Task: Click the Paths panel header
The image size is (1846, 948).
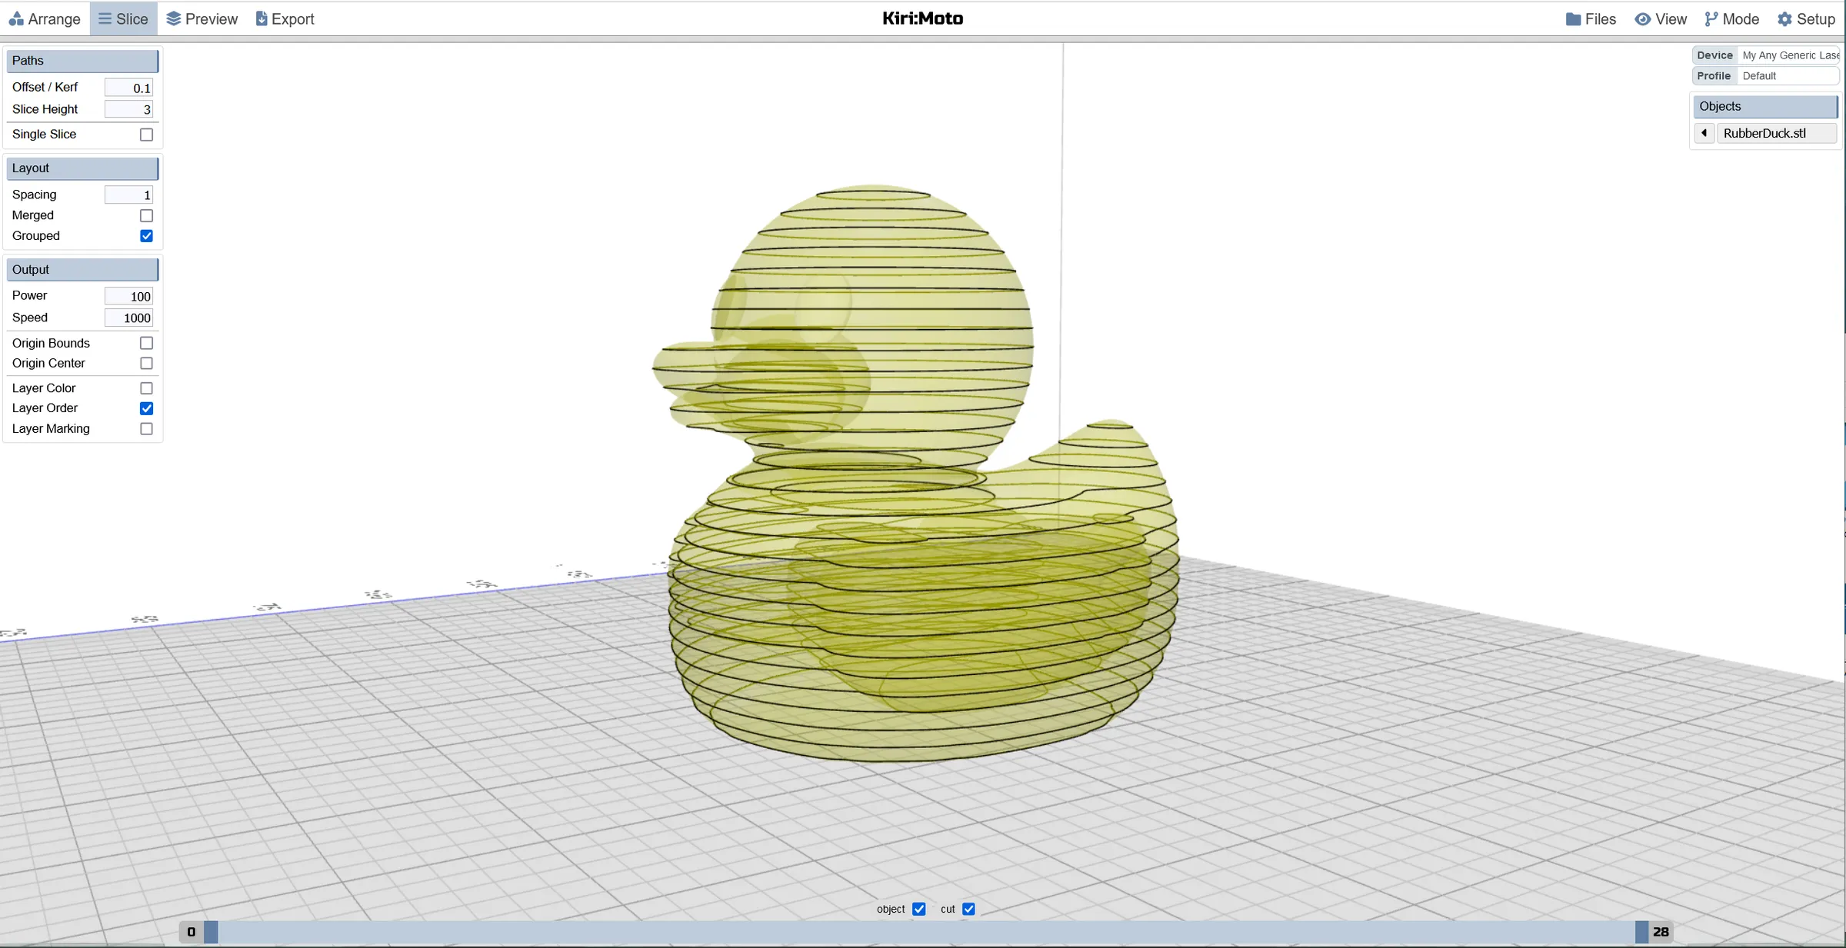Action: pyautogui.click(x=82, y=61)
